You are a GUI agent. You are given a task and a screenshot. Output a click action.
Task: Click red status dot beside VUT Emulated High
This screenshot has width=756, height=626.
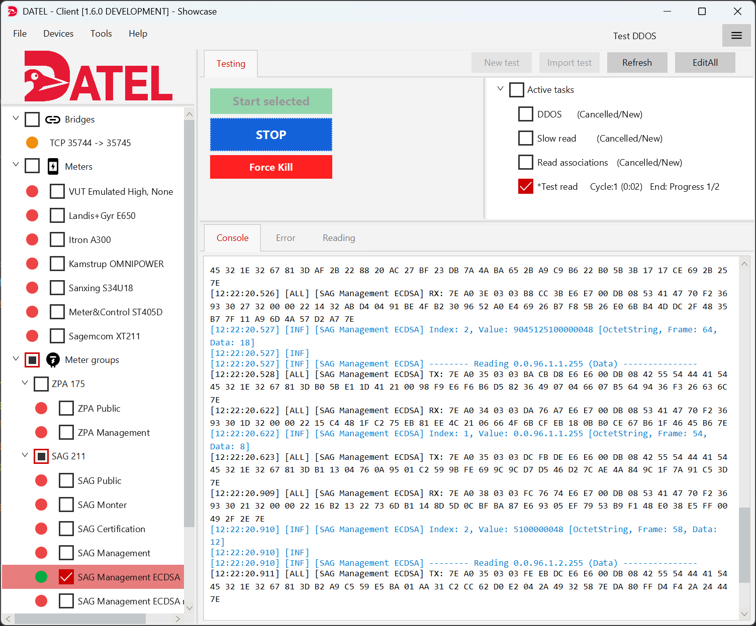point(32,191)
